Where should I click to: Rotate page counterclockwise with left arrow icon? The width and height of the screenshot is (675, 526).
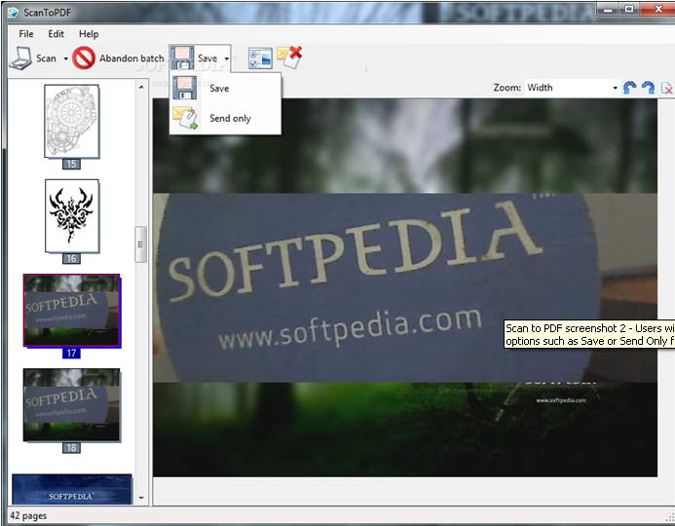tap(630, 88)
